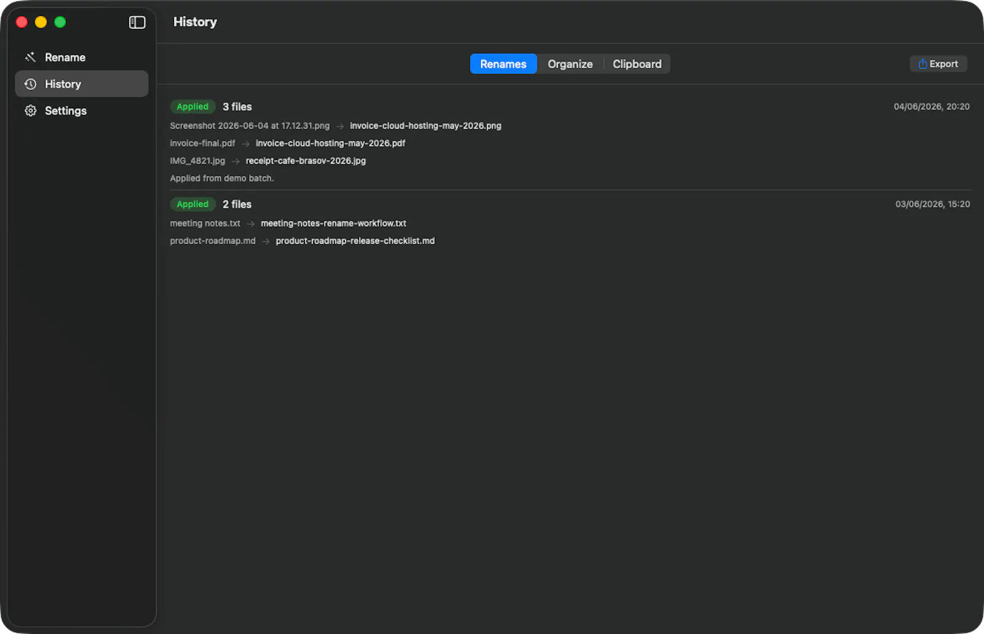Toggle the sidebar panel icon
984x634 pixels.
pos(137,23)
